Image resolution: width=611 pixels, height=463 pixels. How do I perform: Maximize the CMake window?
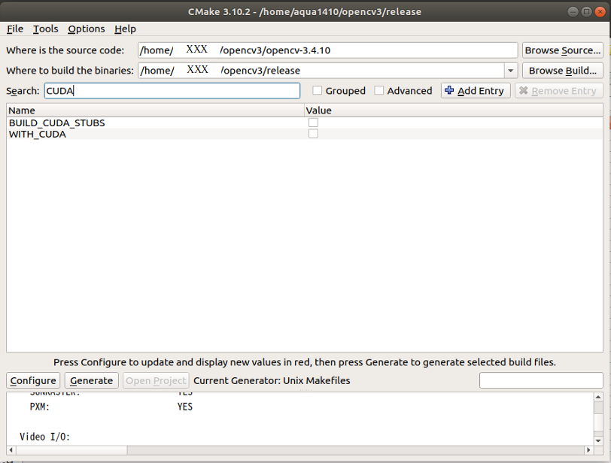coord(586,12)
